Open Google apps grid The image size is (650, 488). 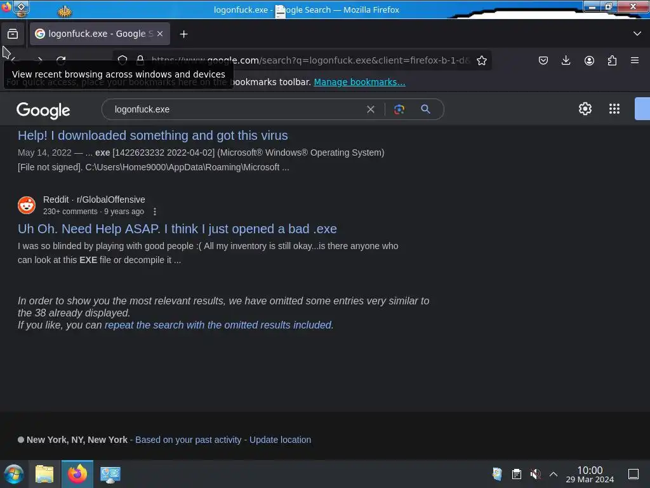click(x=614, y=109)
